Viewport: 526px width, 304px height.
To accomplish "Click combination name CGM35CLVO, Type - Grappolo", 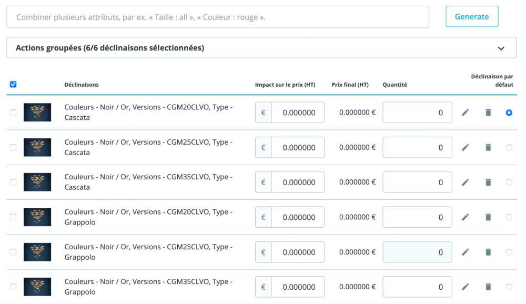I will tap(148, 287).
